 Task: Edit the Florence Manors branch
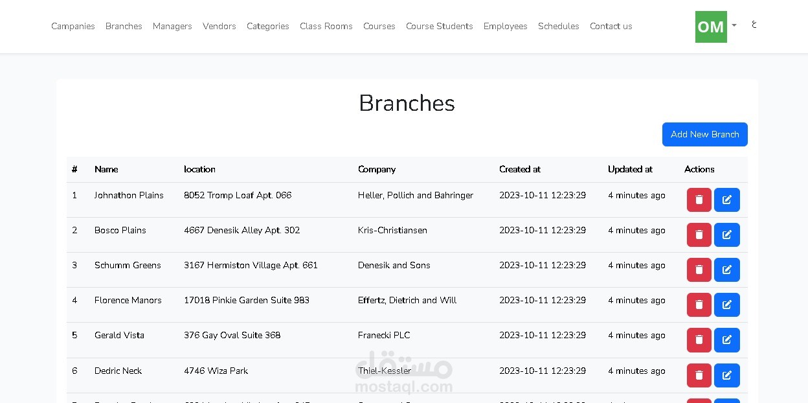click(727, 305)
